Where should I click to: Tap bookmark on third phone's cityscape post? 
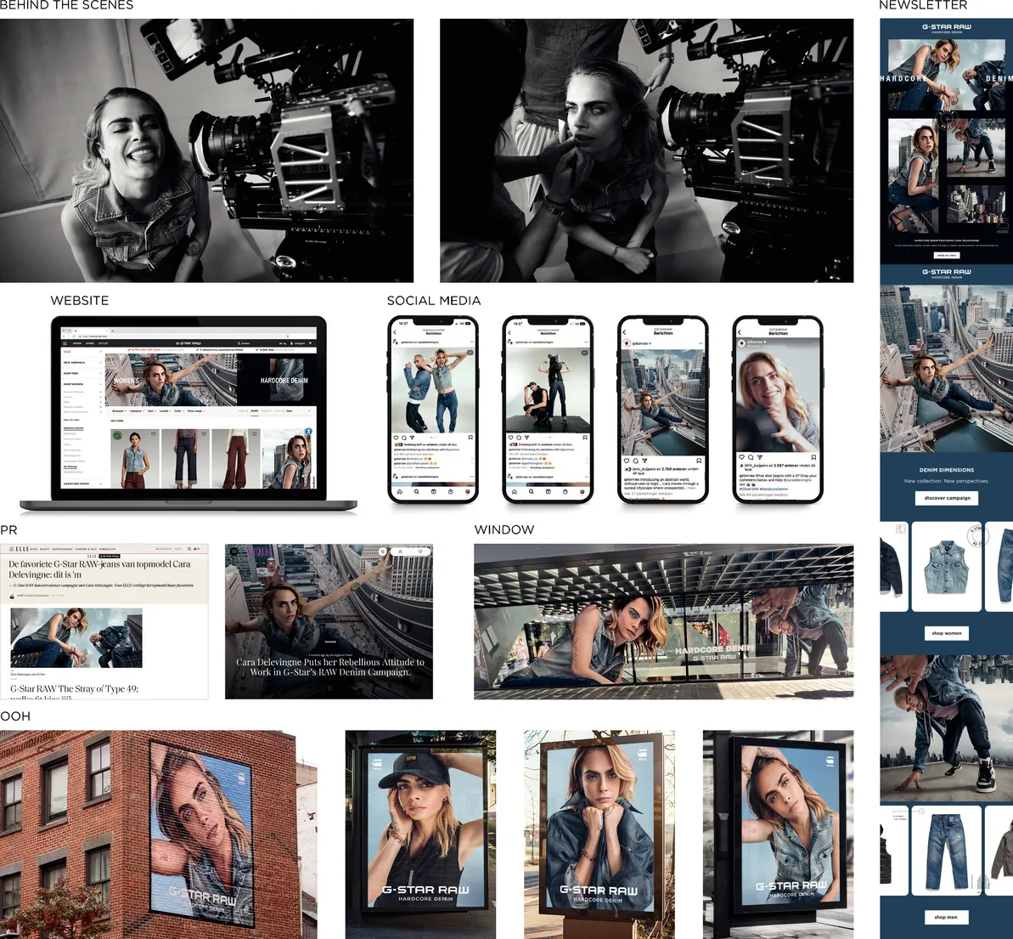(699, 461)
